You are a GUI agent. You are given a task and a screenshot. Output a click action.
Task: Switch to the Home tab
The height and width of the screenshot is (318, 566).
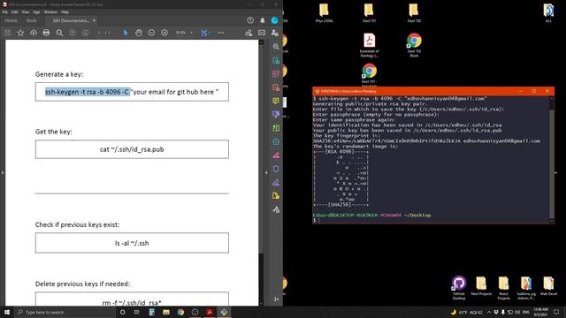11,20
